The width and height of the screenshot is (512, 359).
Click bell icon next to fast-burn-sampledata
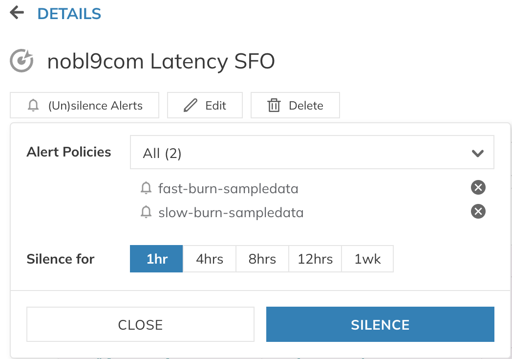(146, 188)
